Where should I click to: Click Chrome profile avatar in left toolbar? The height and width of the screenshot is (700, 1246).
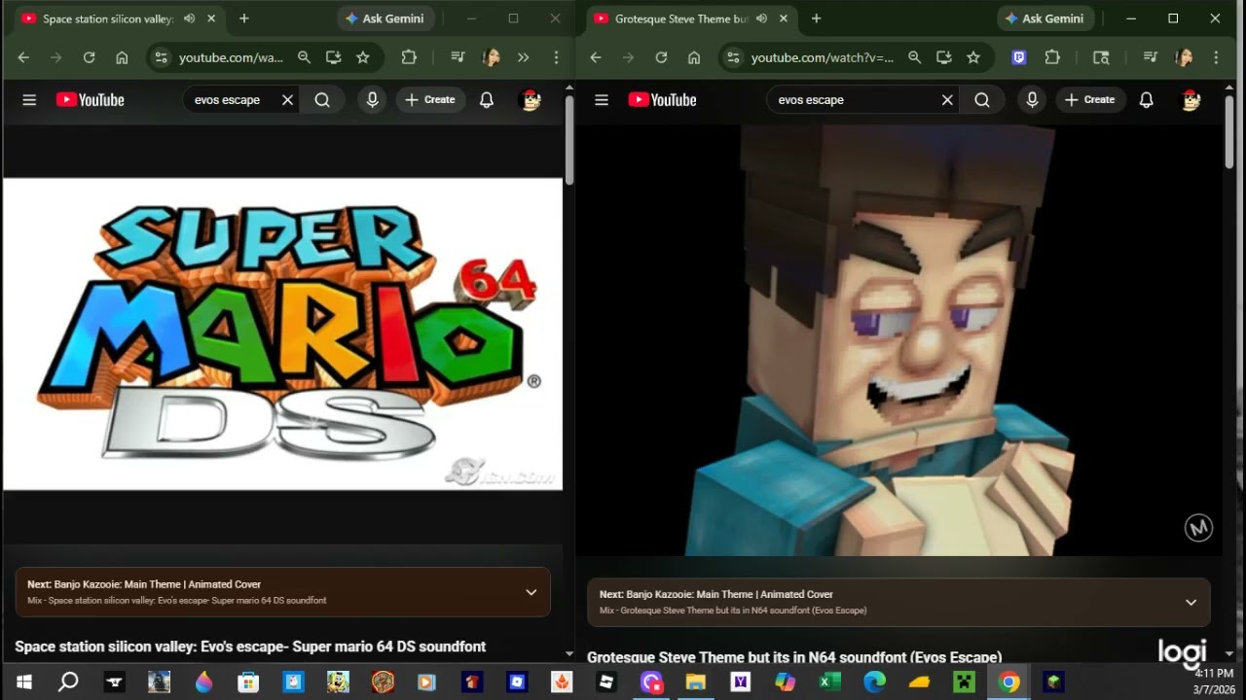[492, 57]
